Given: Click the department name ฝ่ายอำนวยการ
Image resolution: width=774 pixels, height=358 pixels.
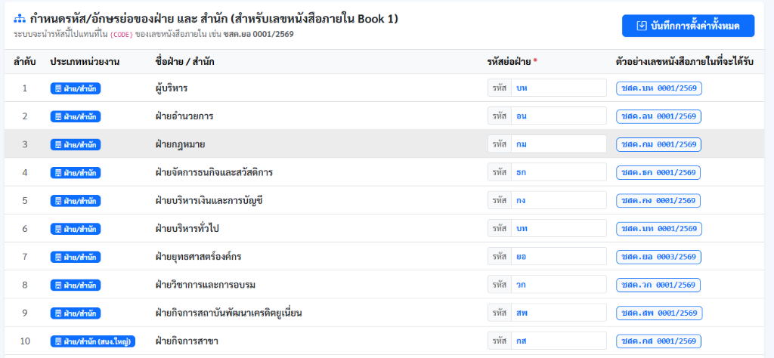Looking at the screenshot, I should coord(184,116).
